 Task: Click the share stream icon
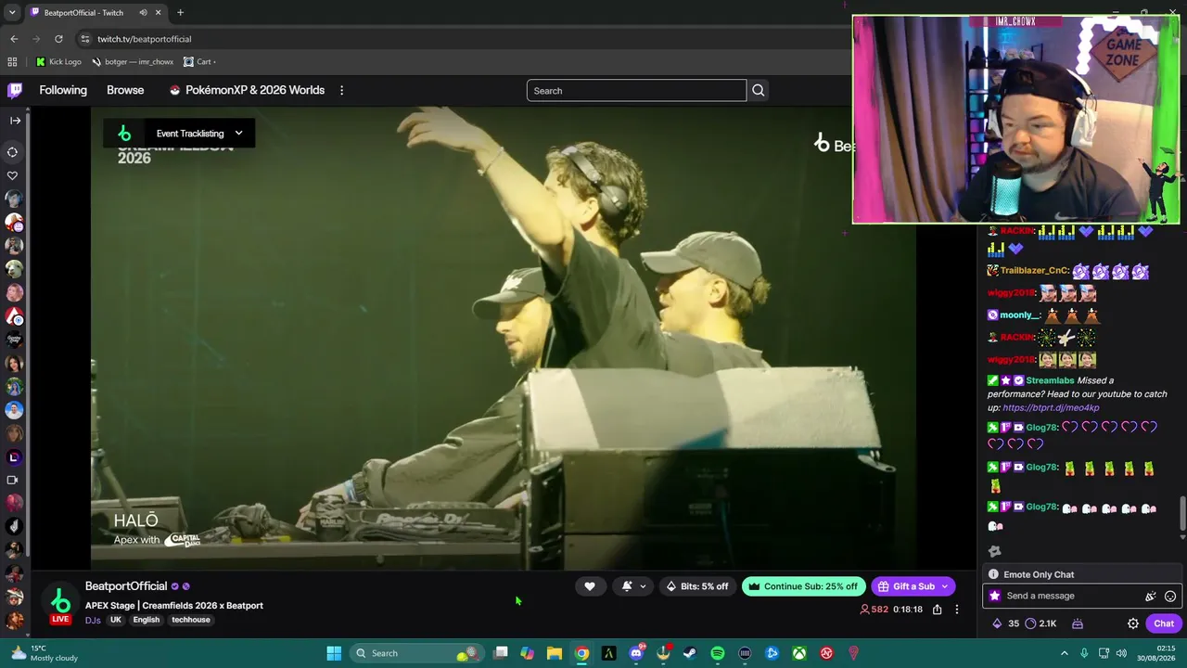(x=938, y=610)
